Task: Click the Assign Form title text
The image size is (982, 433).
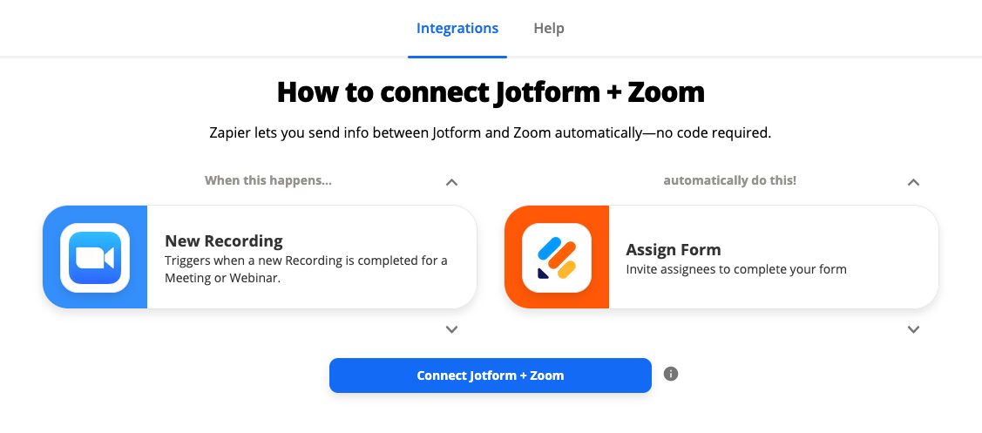Action: (x=674, y=250)
